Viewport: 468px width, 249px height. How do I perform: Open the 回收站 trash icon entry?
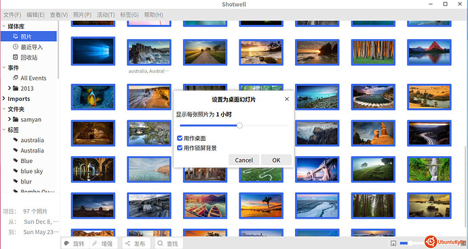(x=16, y=58)
